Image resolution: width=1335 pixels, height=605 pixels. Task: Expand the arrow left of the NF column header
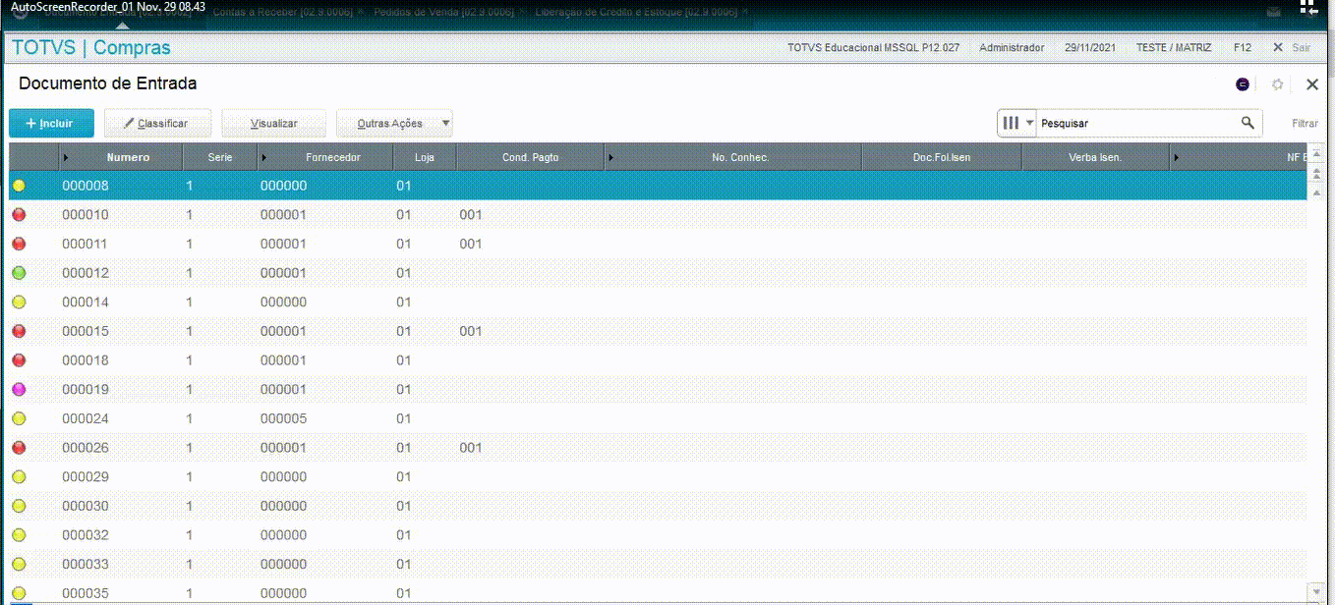1176,157
